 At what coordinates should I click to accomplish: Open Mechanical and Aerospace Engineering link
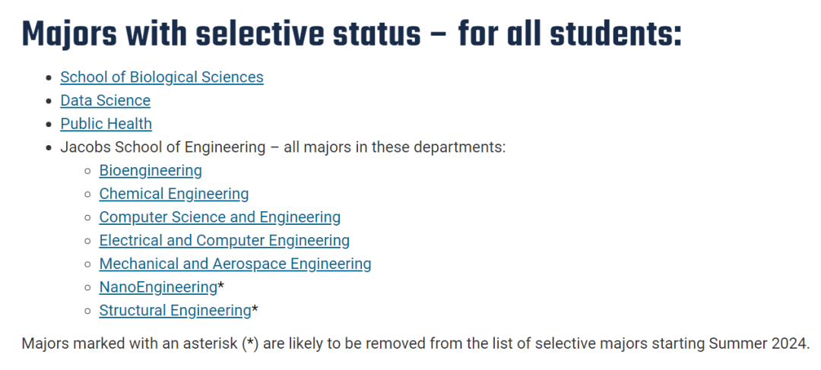[235, 264]
